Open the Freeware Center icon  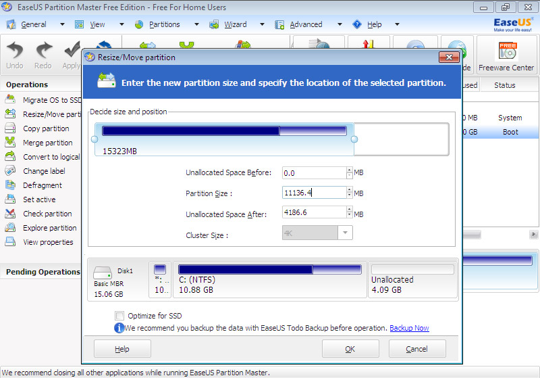(x=508, y=51)
